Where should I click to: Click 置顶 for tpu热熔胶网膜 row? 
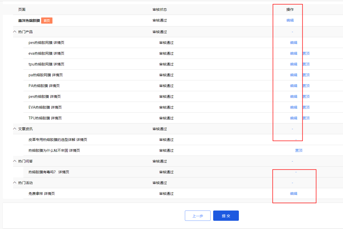point(306,64)
